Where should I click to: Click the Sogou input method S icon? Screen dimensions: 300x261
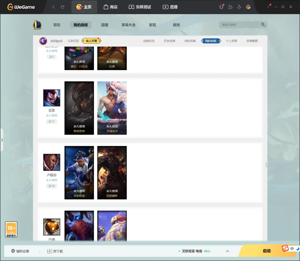pyautogui.click(x=285, y=248)
